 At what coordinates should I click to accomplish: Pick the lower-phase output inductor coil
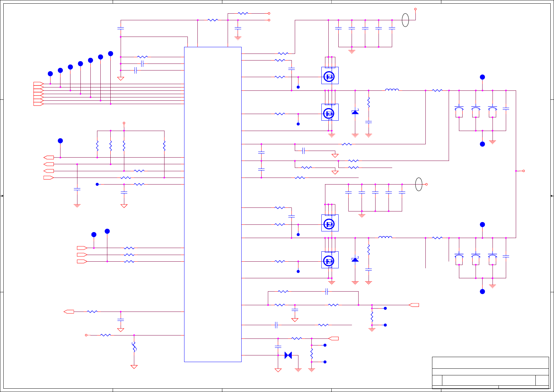pos(386,237)
